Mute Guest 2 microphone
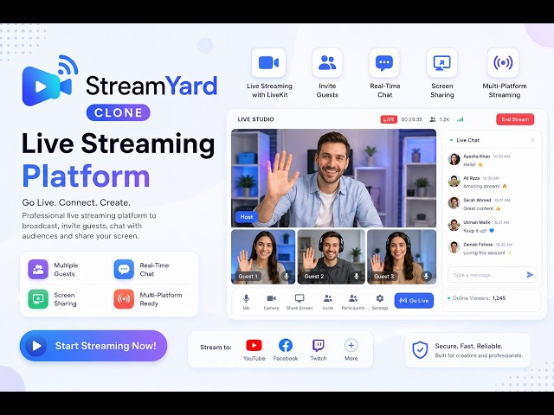Viewport: 554px width, 415px height. coord(356,276)
